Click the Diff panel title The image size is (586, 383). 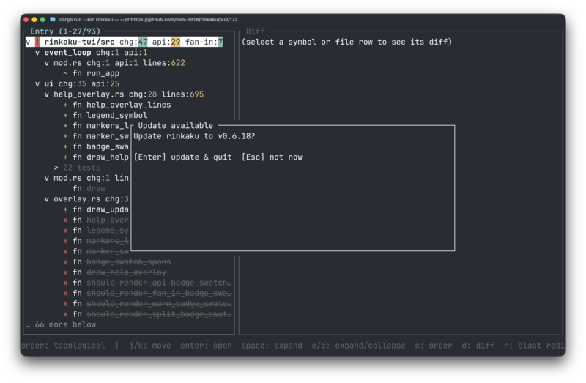pyautogui.click(x=255, y=31)
